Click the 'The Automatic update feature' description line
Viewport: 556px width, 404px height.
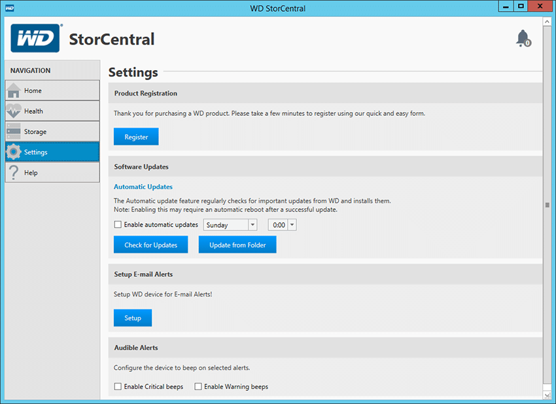(x=252, y=200)
